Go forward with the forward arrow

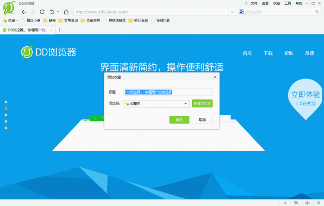pos(32,12)
